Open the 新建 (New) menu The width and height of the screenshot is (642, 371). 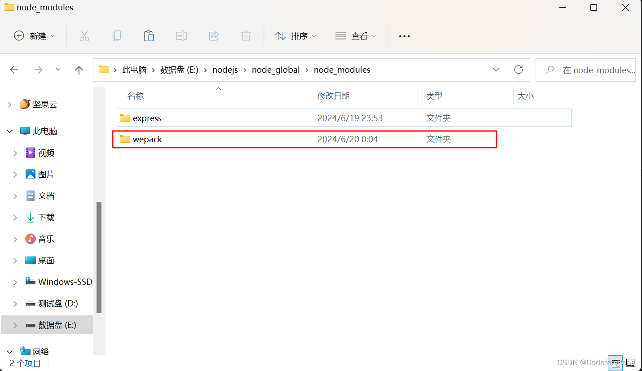point(35,36)
